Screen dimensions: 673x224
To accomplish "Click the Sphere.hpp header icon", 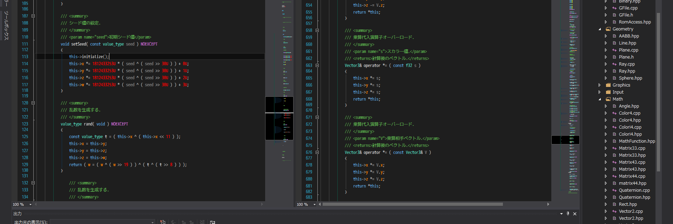I will coord(614,78).
